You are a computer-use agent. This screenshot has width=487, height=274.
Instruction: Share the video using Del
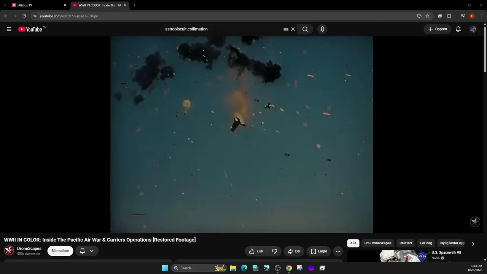pyautogui.click(x=294, y=251)
